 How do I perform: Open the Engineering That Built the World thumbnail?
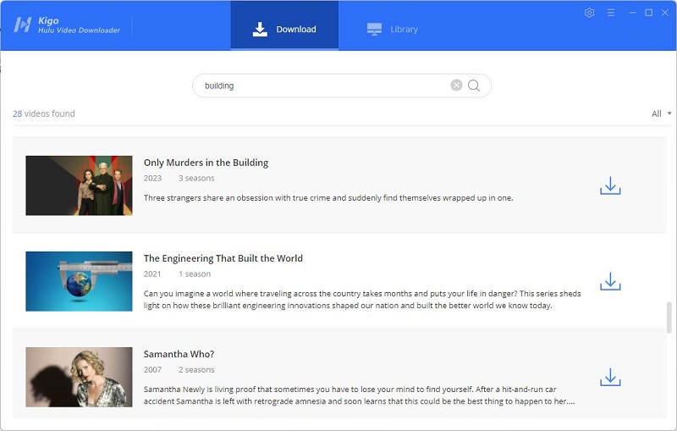tap(79, 281)
